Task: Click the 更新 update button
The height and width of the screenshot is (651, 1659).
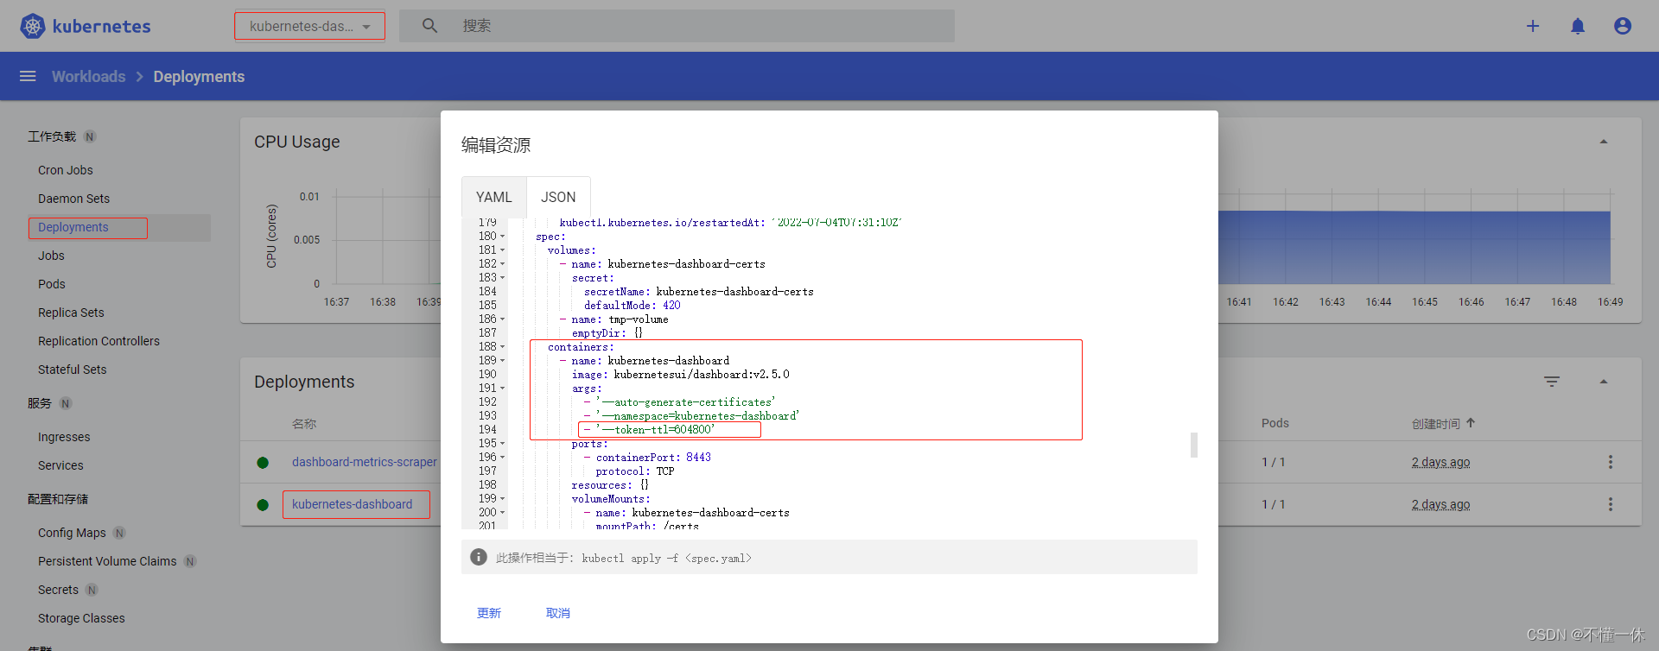Action: 489,613
